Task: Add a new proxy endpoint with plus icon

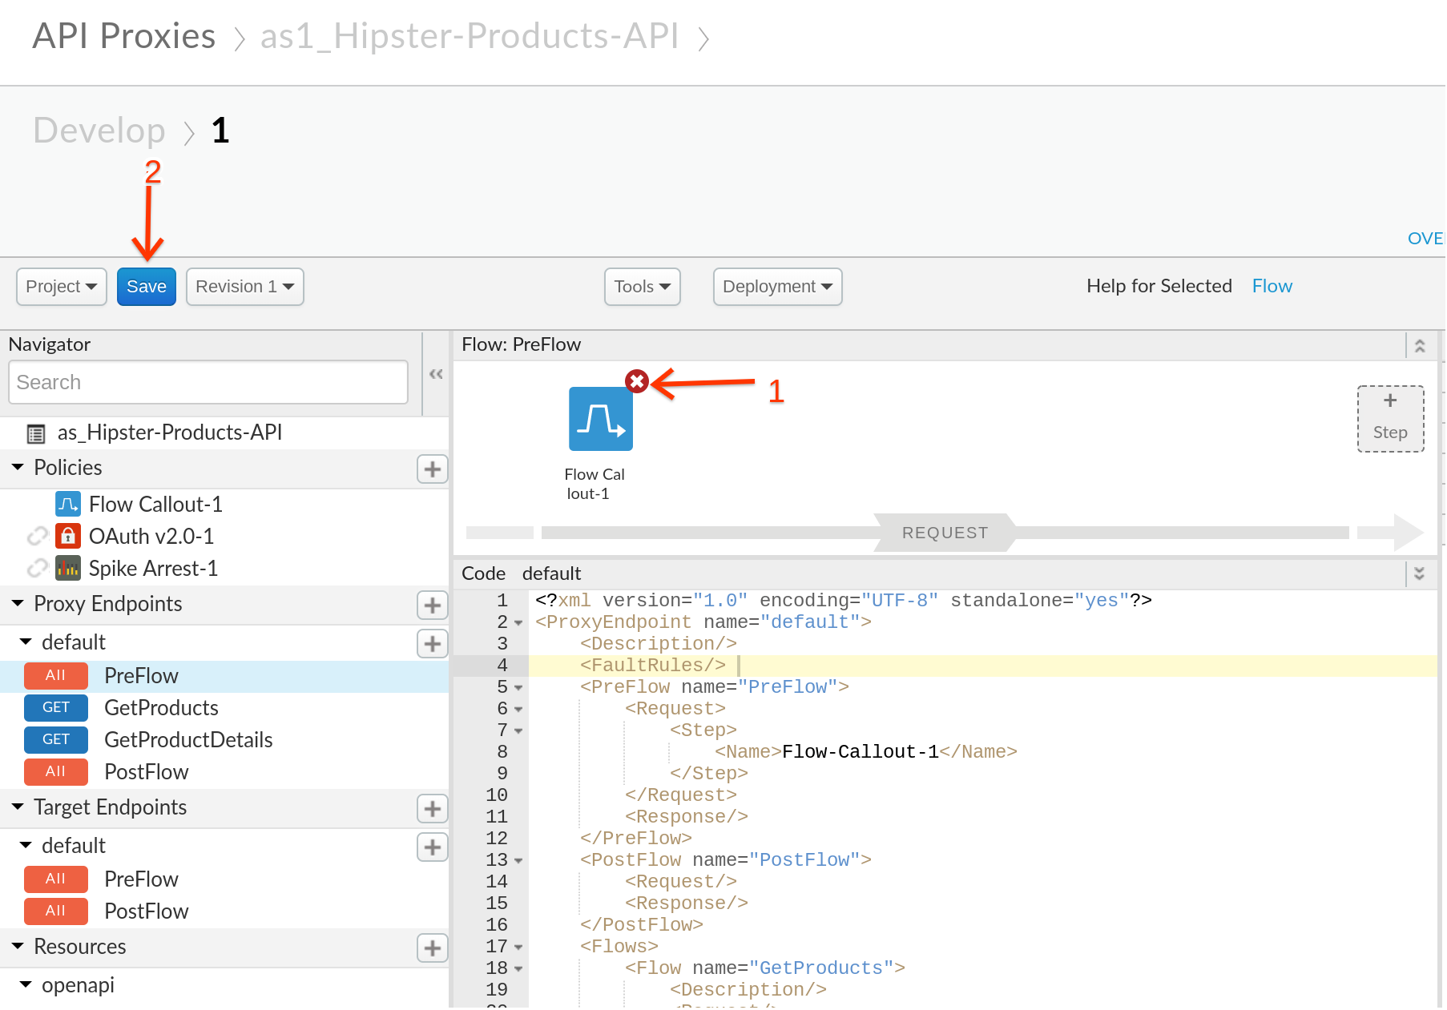Action: tap(433, 606)
